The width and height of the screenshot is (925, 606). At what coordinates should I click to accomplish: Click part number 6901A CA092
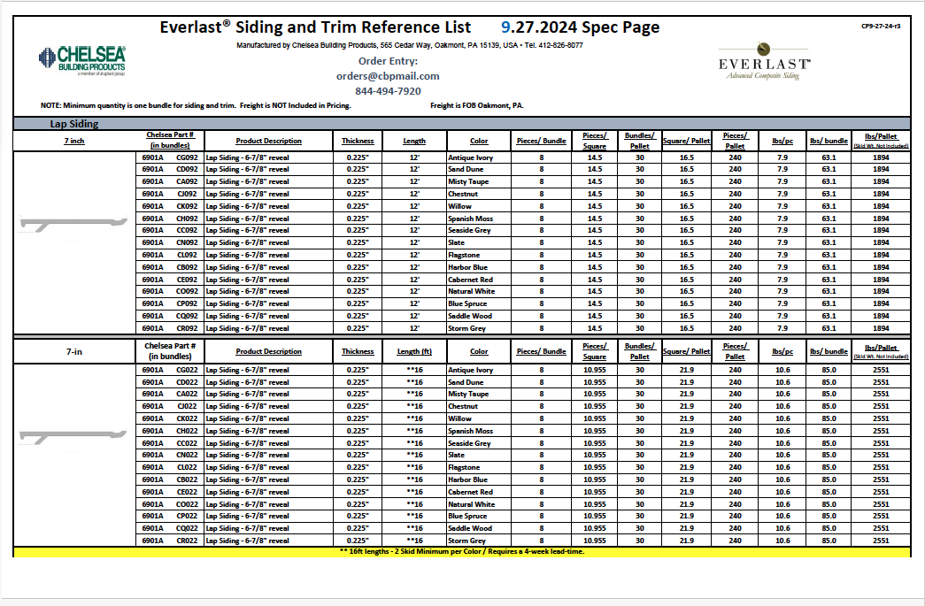click(170, 181)
